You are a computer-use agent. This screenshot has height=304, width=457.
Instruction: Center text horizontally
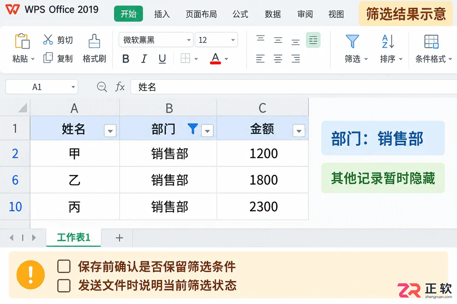[278, 59]
